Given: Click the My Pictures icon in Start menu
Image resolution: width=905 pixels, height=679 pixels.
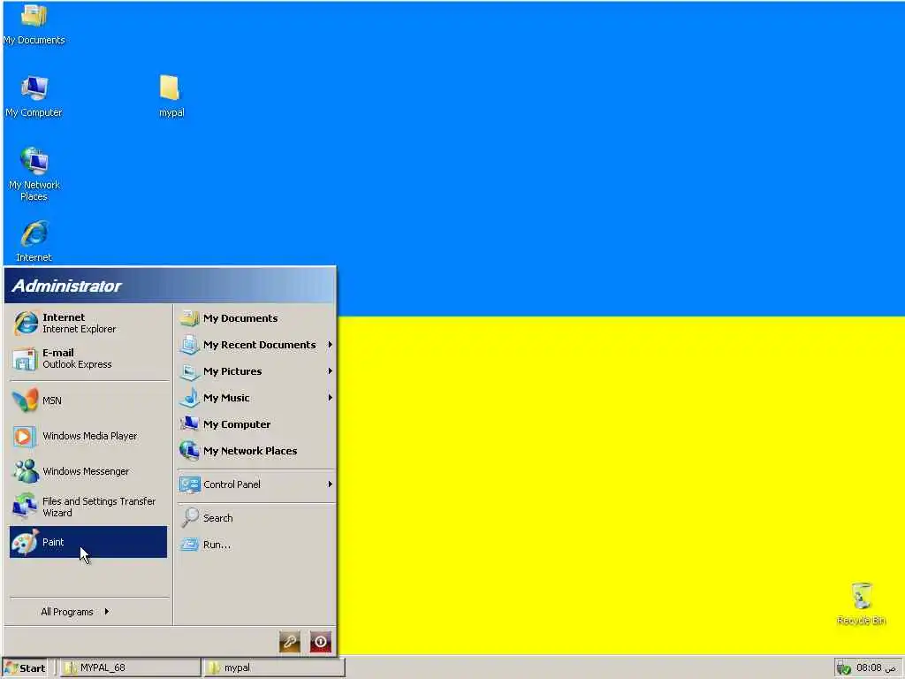Looking at the screenshot, I should tap(189, 371).
